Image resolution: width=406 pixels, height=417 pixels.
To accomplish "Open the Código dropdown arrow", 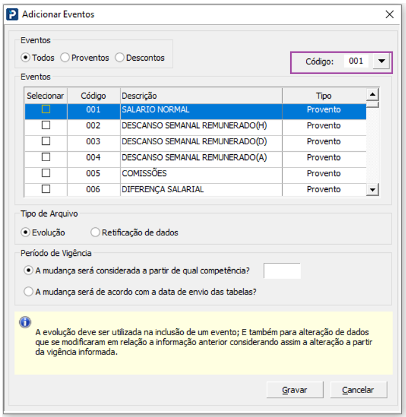I will pos(381,61).
